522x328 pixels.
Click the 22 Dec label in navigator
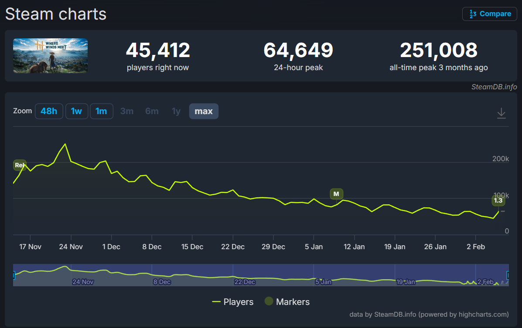coord(245,282)
